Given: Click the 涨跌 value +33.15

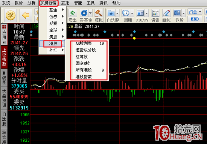Looking at the screenshot, I should (x=19, y=64).
